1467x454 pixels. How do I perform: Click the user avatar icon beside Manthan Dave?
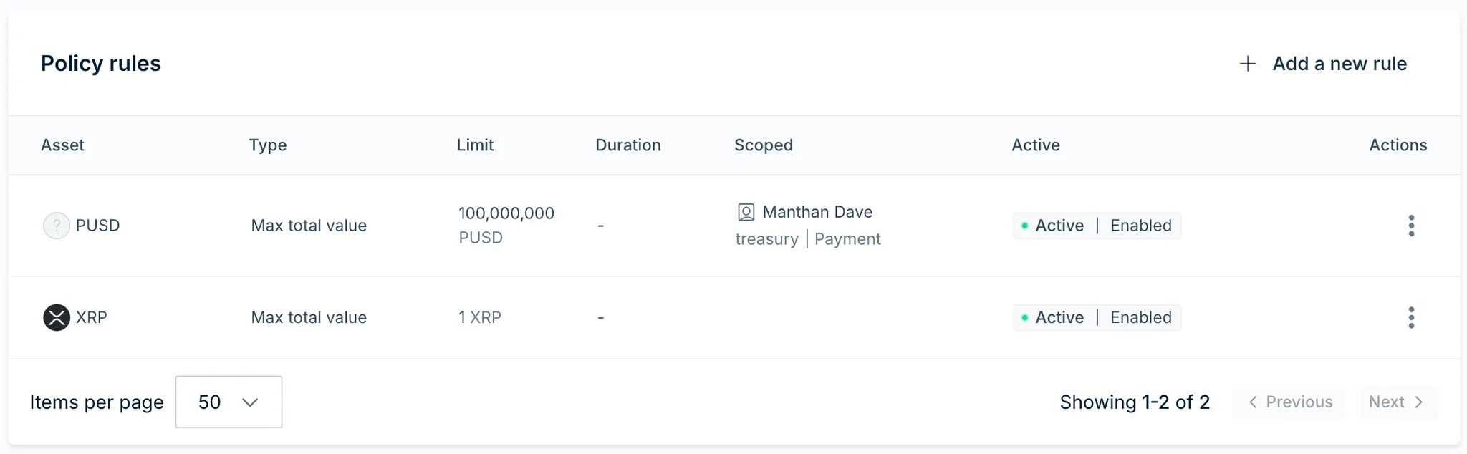745,211
